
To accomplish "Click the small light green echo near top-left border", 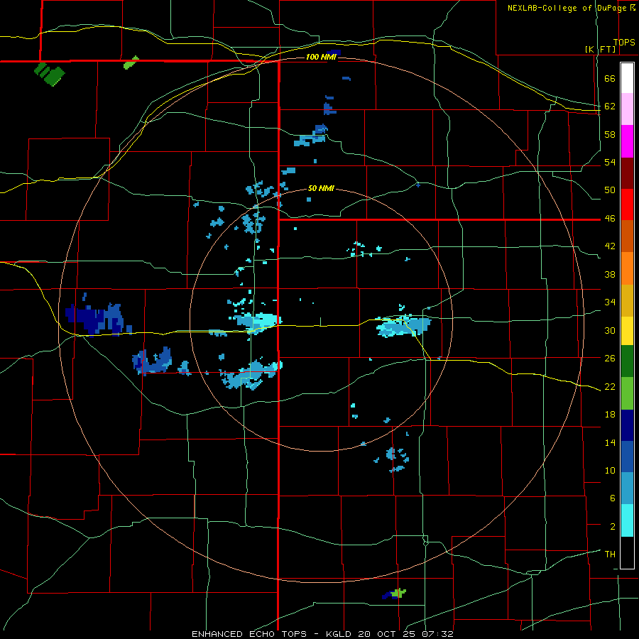I will pos(131,62).
